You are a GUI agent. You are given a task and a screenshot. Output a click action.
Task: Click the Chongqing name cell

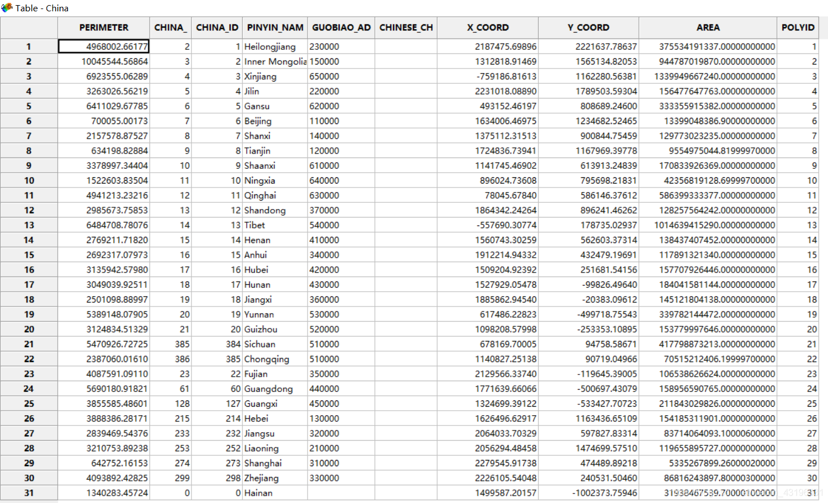[275, 359]
